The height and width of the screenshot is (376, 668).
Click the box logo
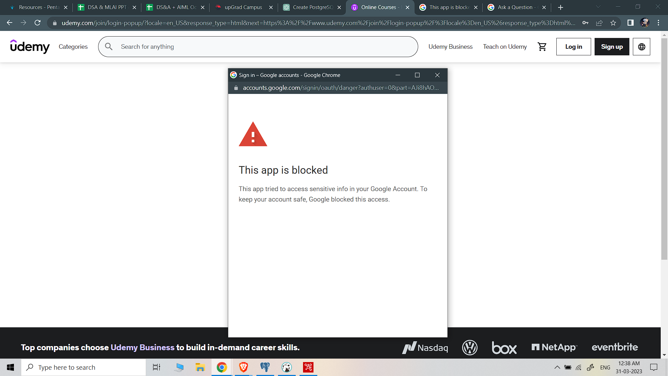pos(504,347)
